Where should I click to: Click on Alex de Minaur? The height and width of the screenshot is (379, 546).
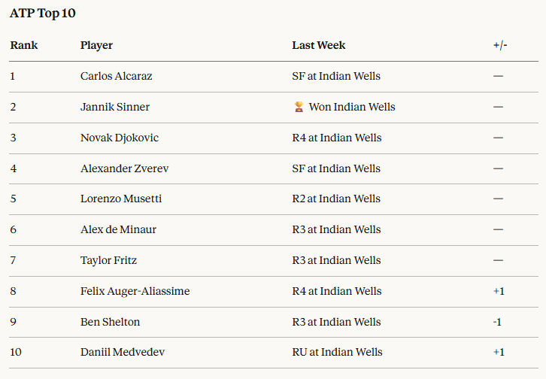click(118, 229)
